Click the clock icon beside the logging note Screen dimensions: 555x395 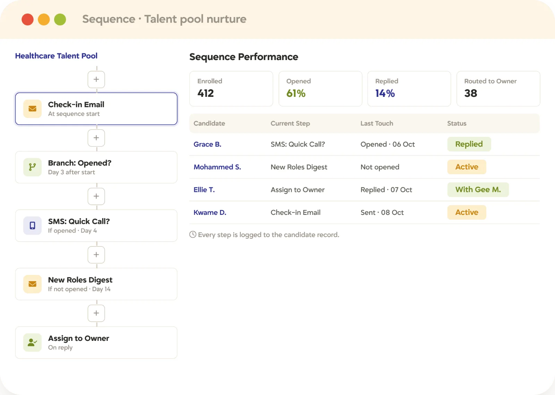(193, 235)
